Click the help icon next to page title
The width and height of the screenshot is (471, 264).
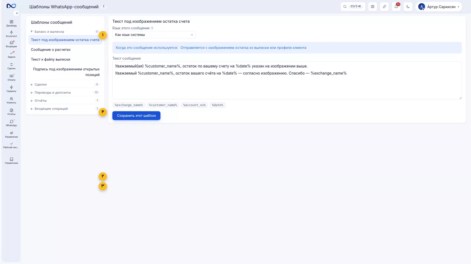click(104, 6)
